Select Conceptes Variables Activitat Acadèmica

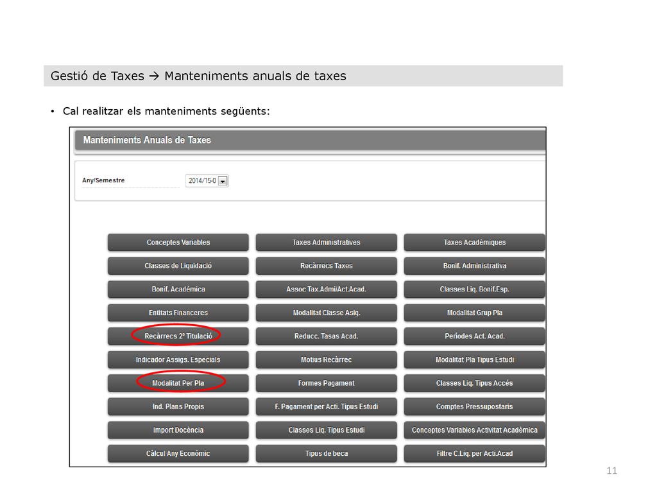click(474, 430)
